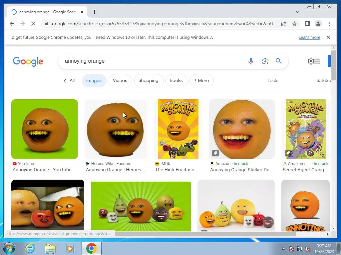This screenshot has height=255, width=341.
Task: Open the YouTube Annoying Orange thumbnail
Action: coord(45,129)
